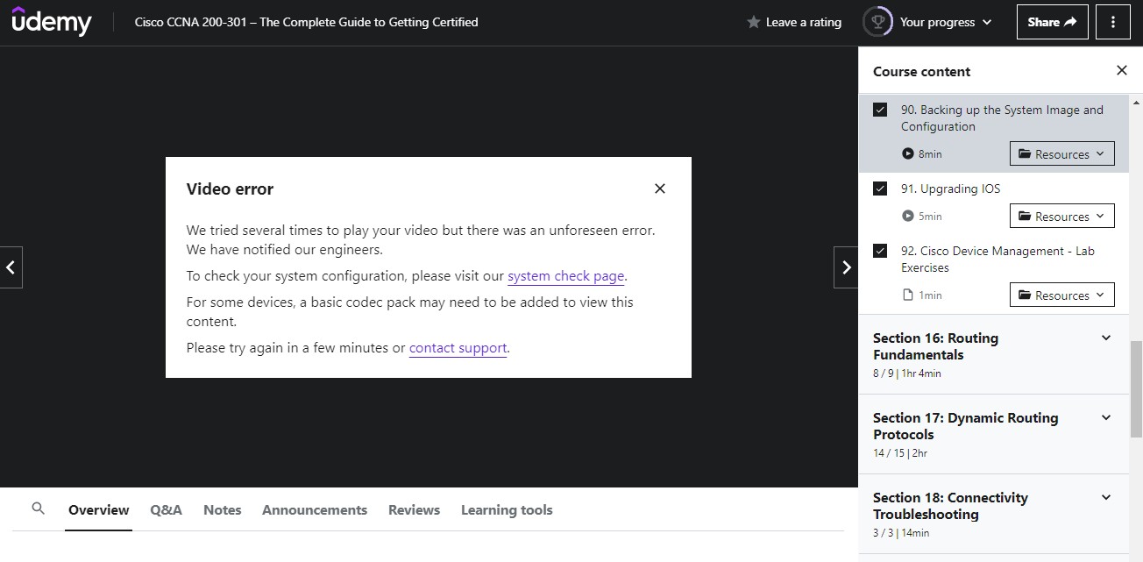The width and height of the screenshot is (1143, 562).
Task: Switch to the Q&A tab
Action: (x=166, y=509)
